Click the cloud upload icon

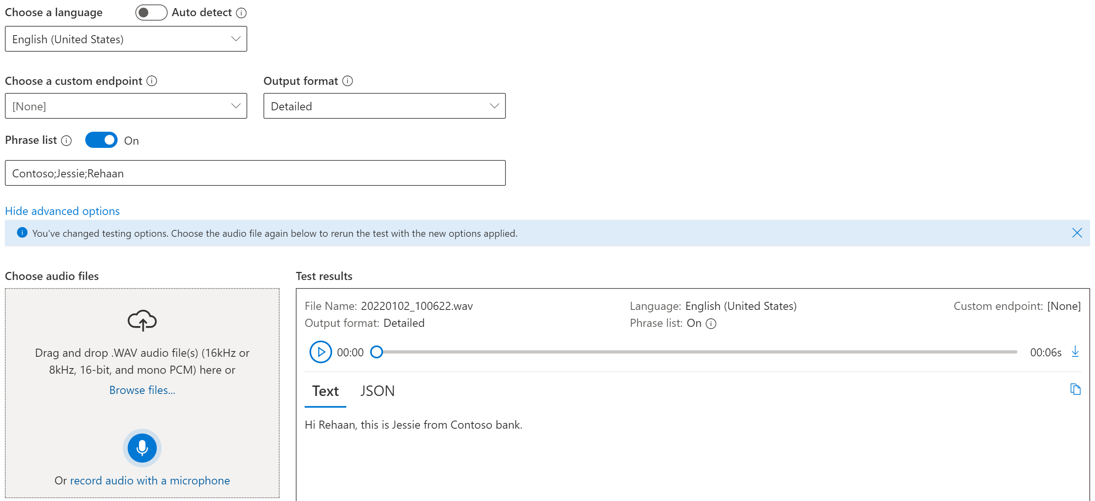click(142, 320)
